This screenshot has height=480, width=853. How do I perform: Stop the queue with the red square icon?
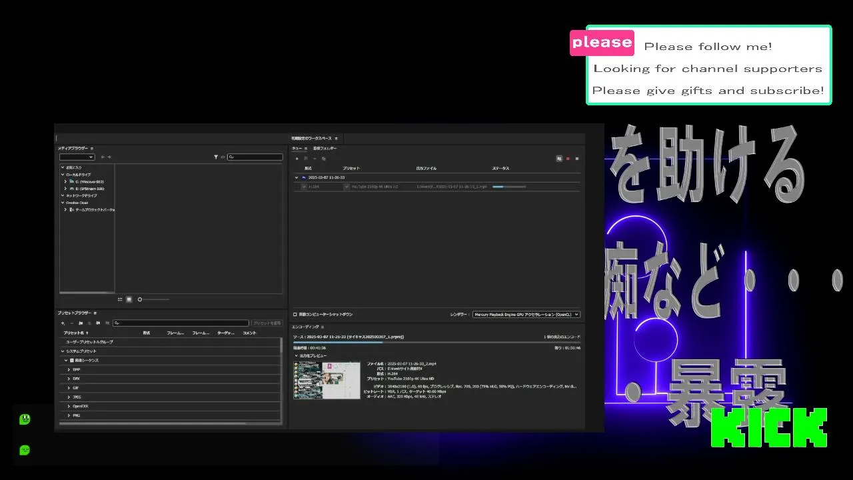[568, 159]
